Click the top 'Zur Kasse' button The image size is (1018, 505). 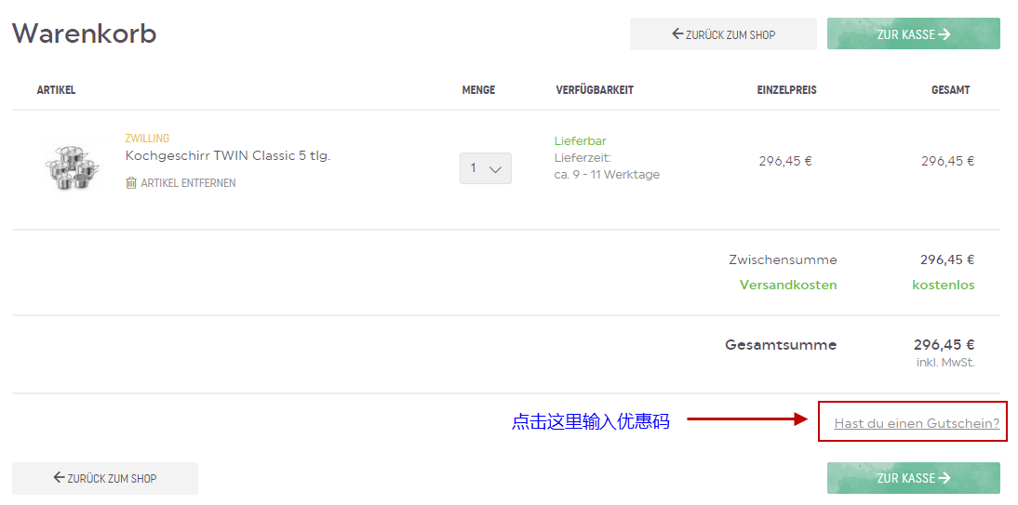click(x=914, y=33)
